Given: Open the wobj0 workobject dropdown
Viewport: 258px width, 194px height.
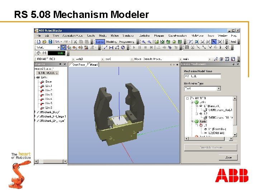Looking at the screenshot, I should point(102,59).
